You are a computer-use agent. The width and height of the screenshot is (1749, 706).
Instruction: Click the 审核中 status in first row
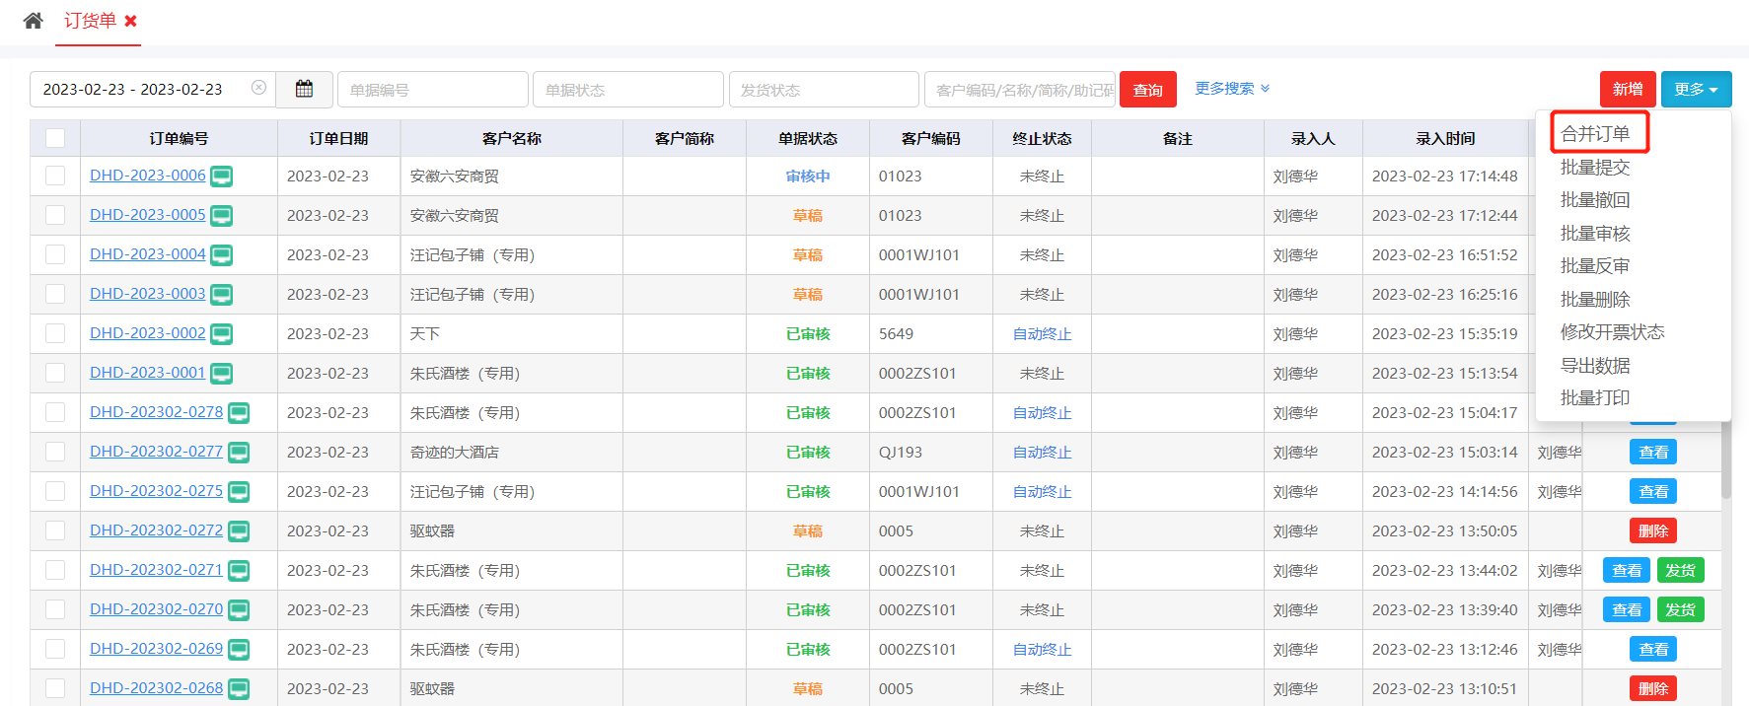(x=808, y=176)
